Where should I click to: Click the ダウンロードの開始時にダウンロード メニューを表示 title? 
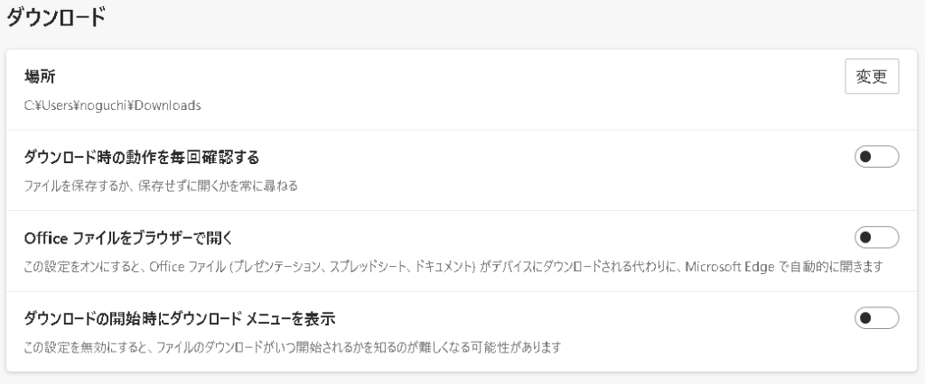tap(180, 318)
